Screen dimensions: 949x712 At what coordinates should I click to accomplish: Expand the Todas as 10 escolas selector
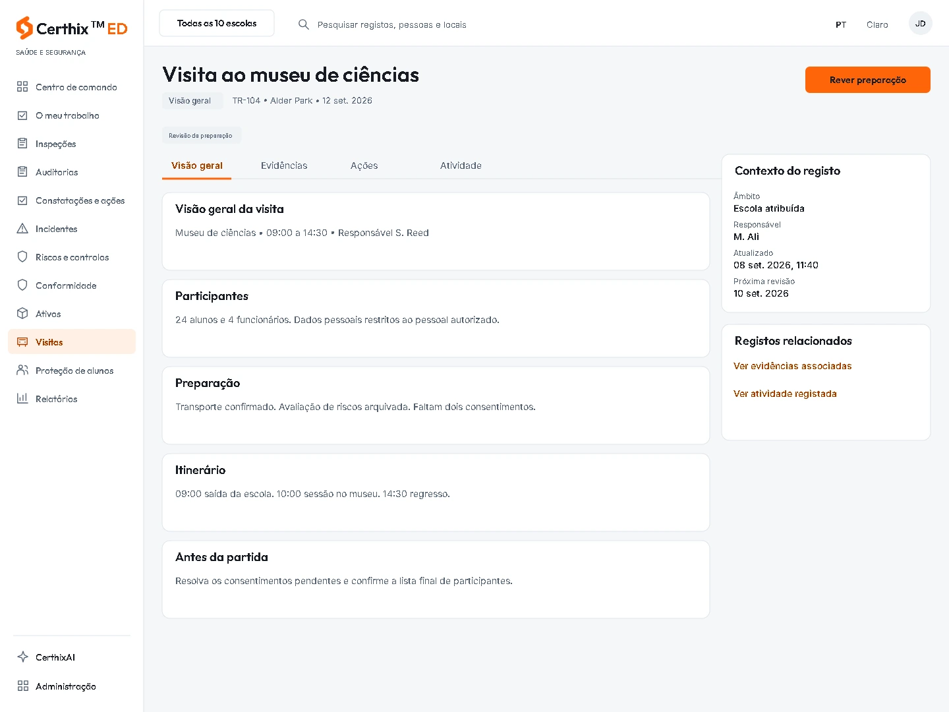pos(217,23)
